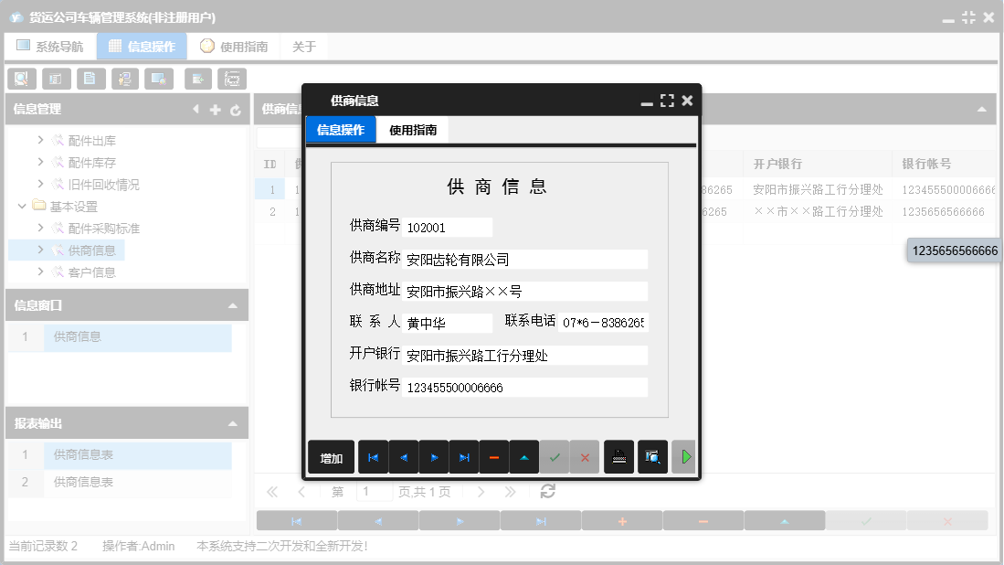Click the print icon in the supplier dialog
Screen dimensions: 1004x565
coord(618,457)
